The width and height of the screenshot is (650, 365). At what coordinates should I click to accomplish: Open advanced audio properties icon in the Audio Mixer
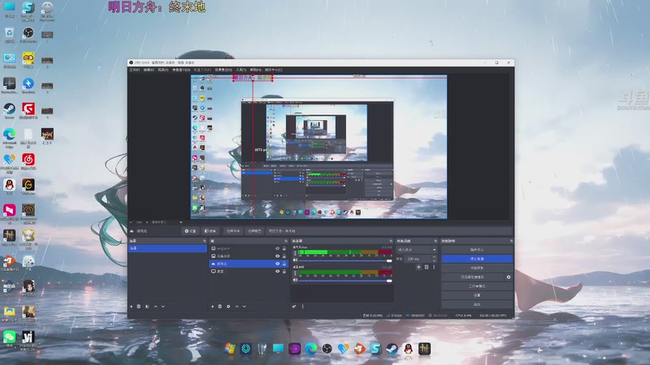pyautogui.click(x=294, y=307)
